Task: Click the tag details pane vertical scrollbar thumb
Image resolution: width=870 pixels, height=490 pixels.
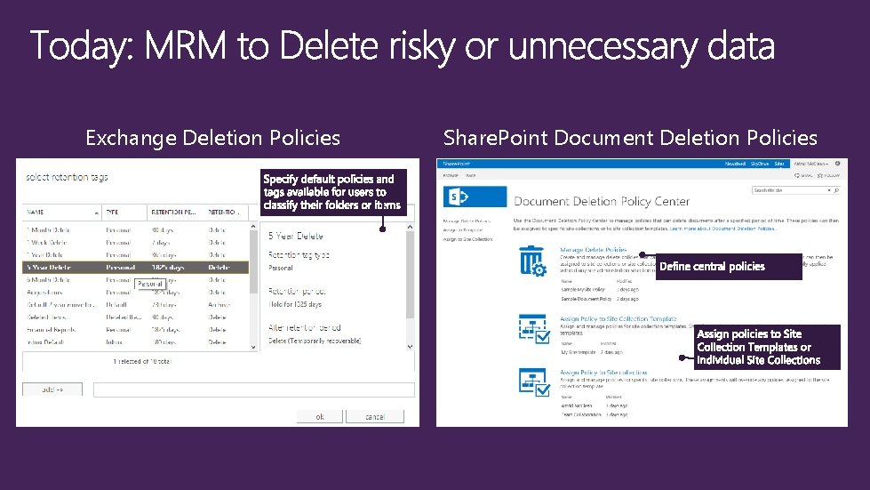Action: point(410,275)
